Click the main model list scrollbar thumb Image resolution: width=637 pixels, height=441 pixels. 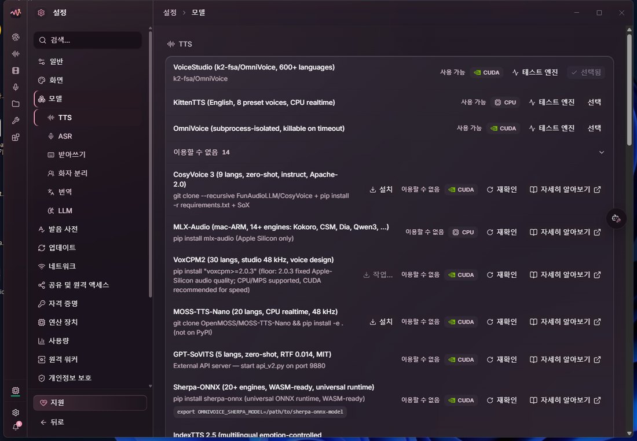click(x=629, y=89)
